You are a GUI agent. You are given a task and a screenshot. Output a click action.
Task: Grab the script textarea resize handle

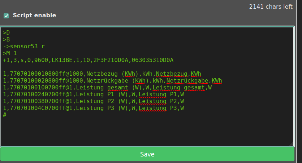point(291,144)
